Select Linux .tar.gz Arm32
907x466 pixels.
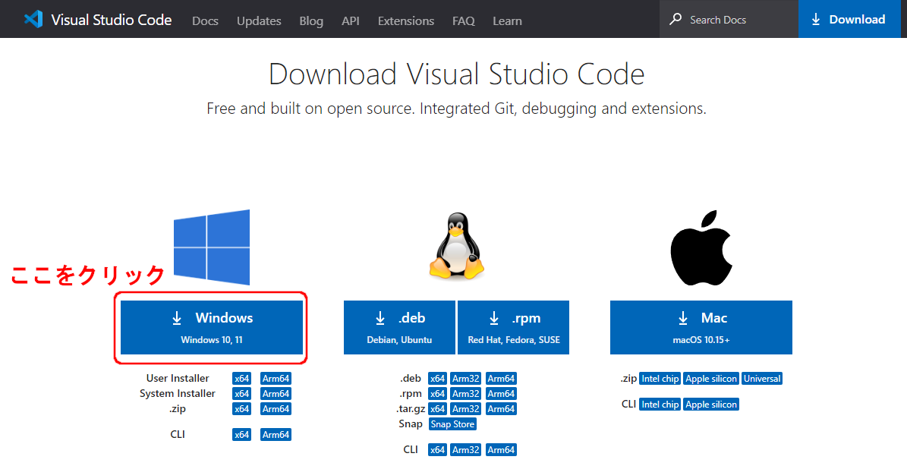[x=466, y=409]
